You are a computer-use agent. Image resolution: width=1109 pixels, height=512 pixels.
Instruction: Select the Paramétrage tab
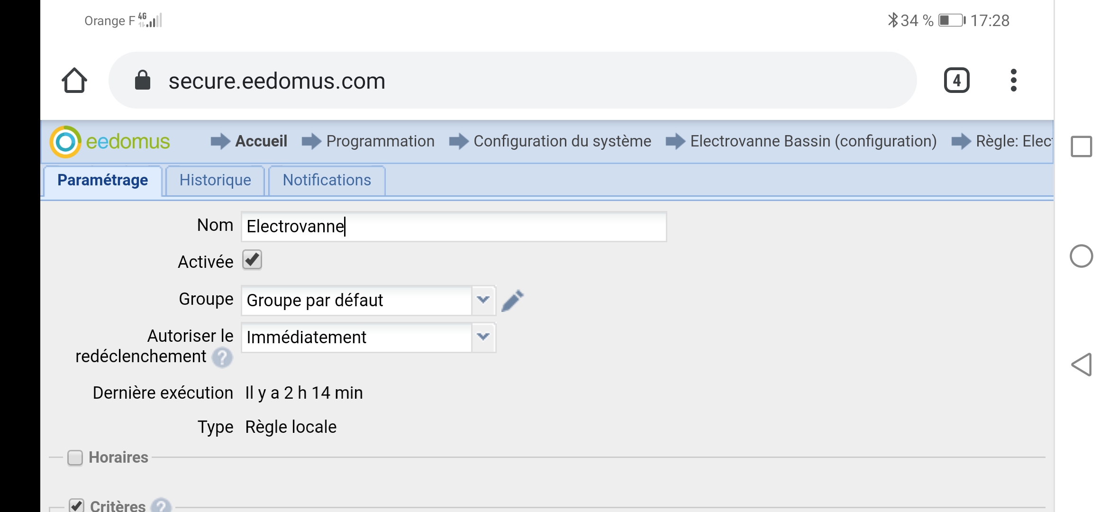tap(102, 180)
